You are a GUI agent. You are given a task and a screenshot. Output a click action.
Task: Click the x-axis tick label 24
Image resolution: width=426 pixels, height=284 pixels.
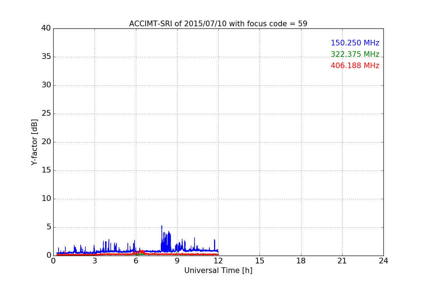383,261
